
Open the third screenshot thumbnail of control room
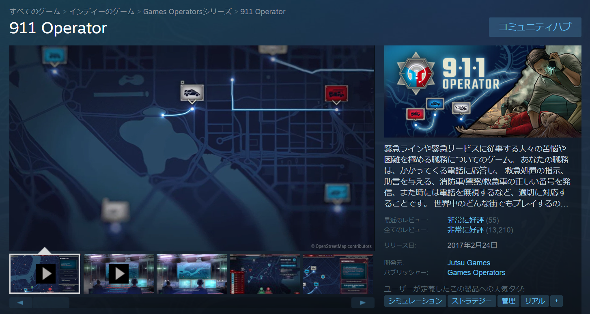(x=192, y=274)
